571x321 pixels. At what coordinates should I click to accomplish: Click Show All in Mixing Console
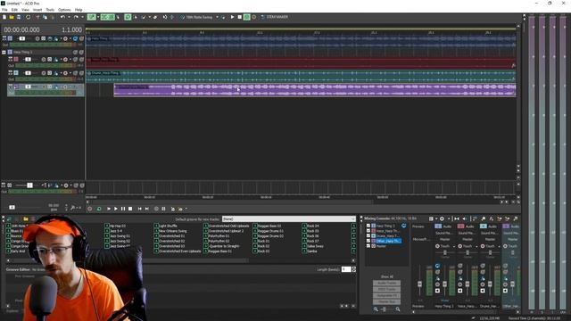click(x=386, y=277)
